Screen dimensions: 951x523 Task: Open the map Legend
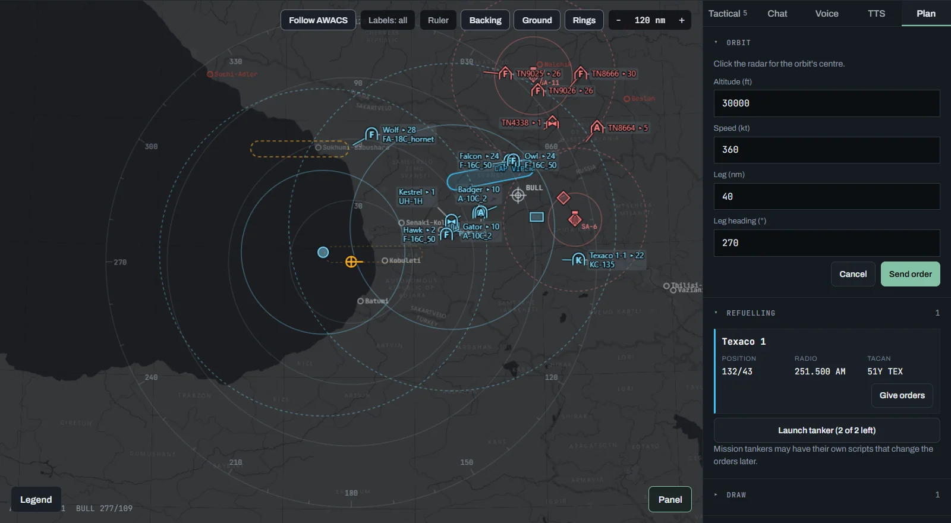[x=36, y=500]
